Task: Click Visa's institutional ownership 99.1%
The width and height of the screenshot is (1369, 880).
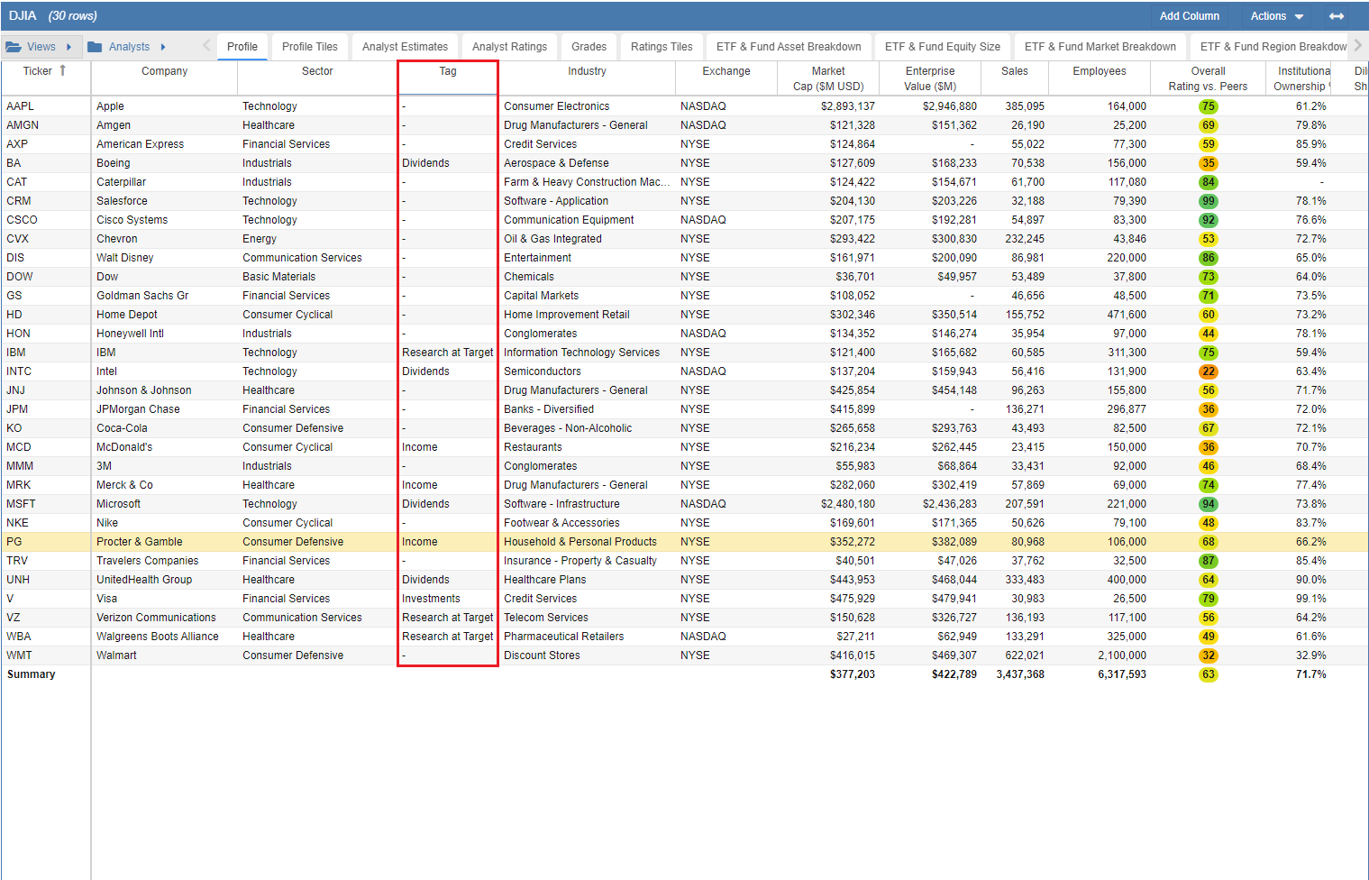Action: pos(1311,599)
